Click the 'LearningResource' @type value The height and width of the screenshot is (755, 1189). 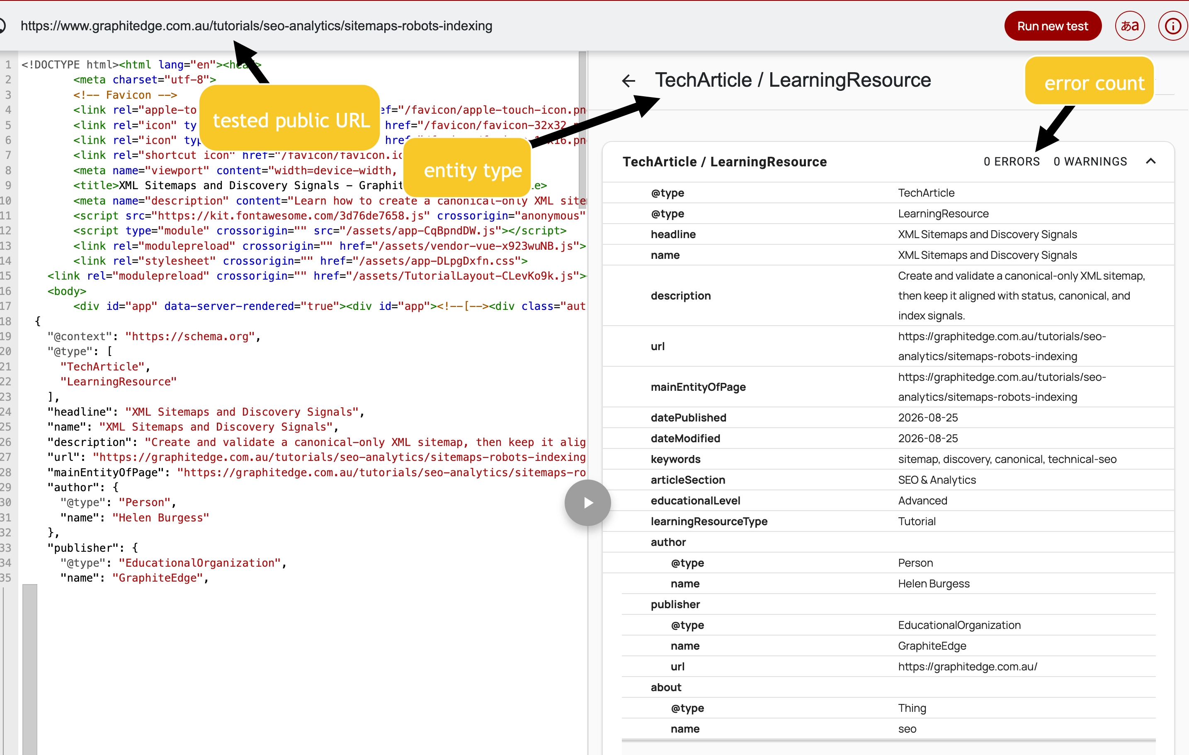click(x=943, y=214)
